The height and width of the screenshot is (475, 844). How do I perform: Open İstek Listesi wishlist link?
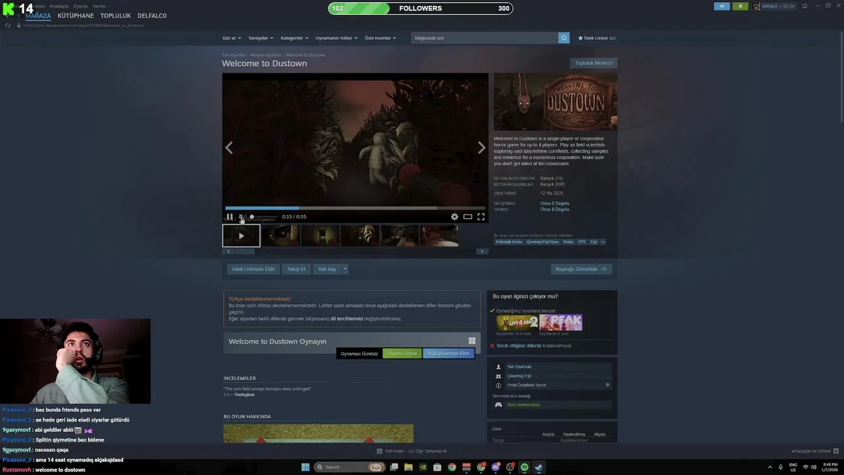point(597,38)
